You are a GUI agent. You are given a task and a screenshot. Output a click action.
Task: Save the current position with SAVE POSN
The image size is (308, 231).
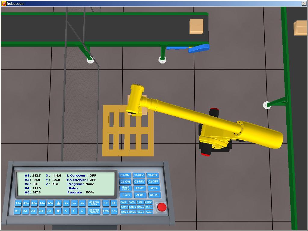click(x=125, y=188)
